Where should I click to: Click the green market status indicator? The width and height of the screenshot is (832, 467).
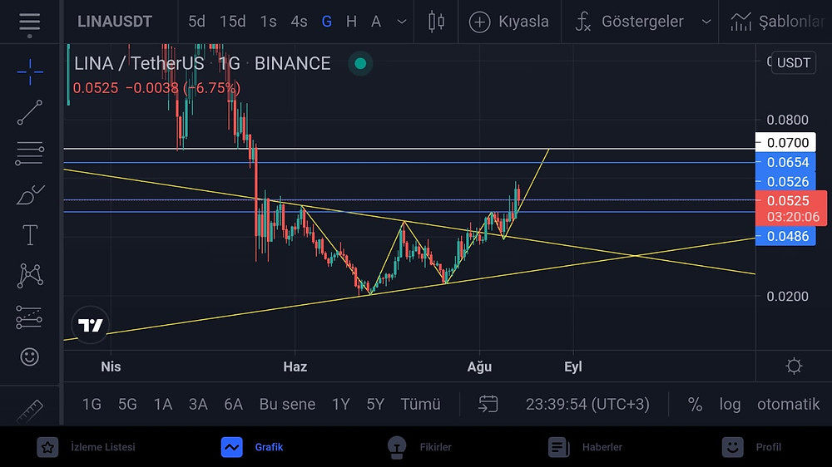pos(360,64)
